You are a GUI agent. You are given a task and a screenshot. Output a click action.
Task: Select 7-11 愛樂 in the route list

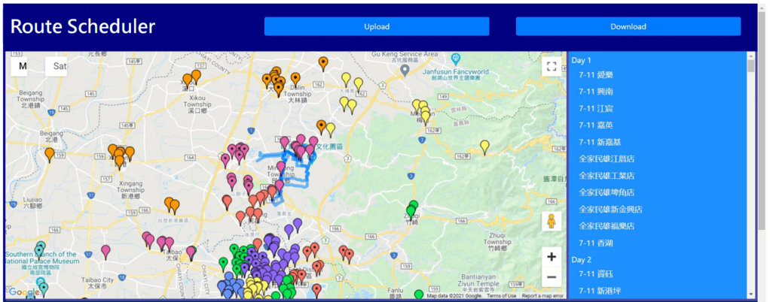point(595,75)
